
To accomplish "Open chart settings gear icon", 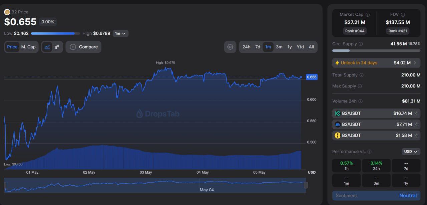I will [x=230, y=47].
